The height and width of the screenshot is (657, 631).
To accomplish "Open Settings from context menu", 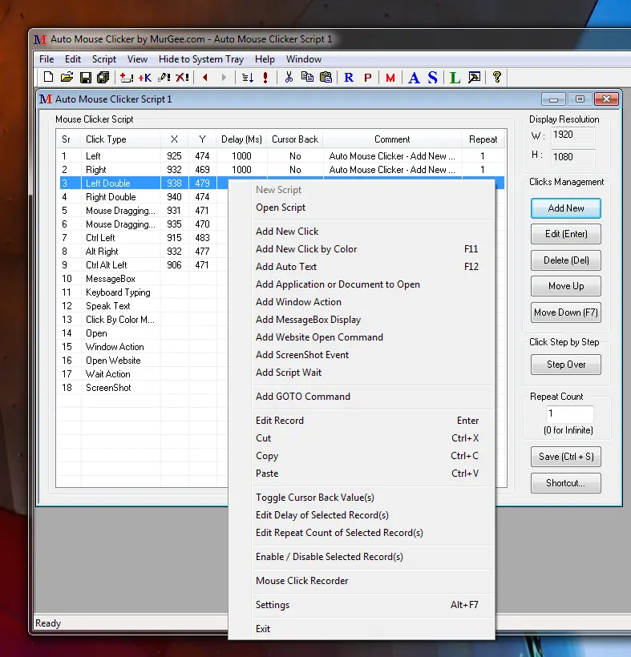I will (x=362, y=605).
